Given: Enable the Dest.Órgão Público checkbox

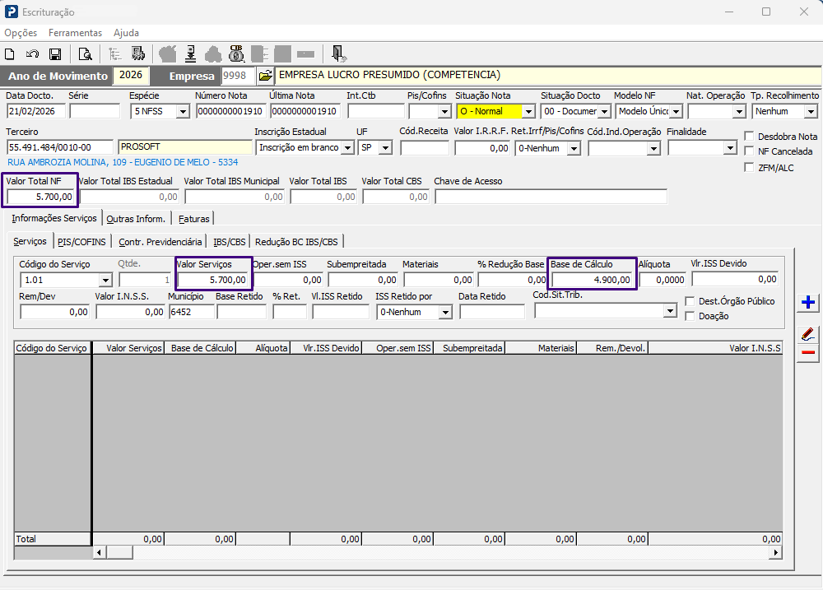Looking at the screenshot, I should pyautogui.click(x=690, y=301).
